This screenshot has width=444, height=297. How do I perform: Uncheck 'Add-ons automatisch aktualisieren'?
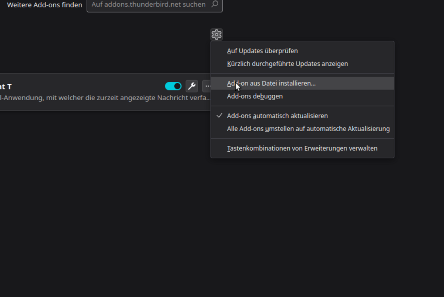point(277,116)
